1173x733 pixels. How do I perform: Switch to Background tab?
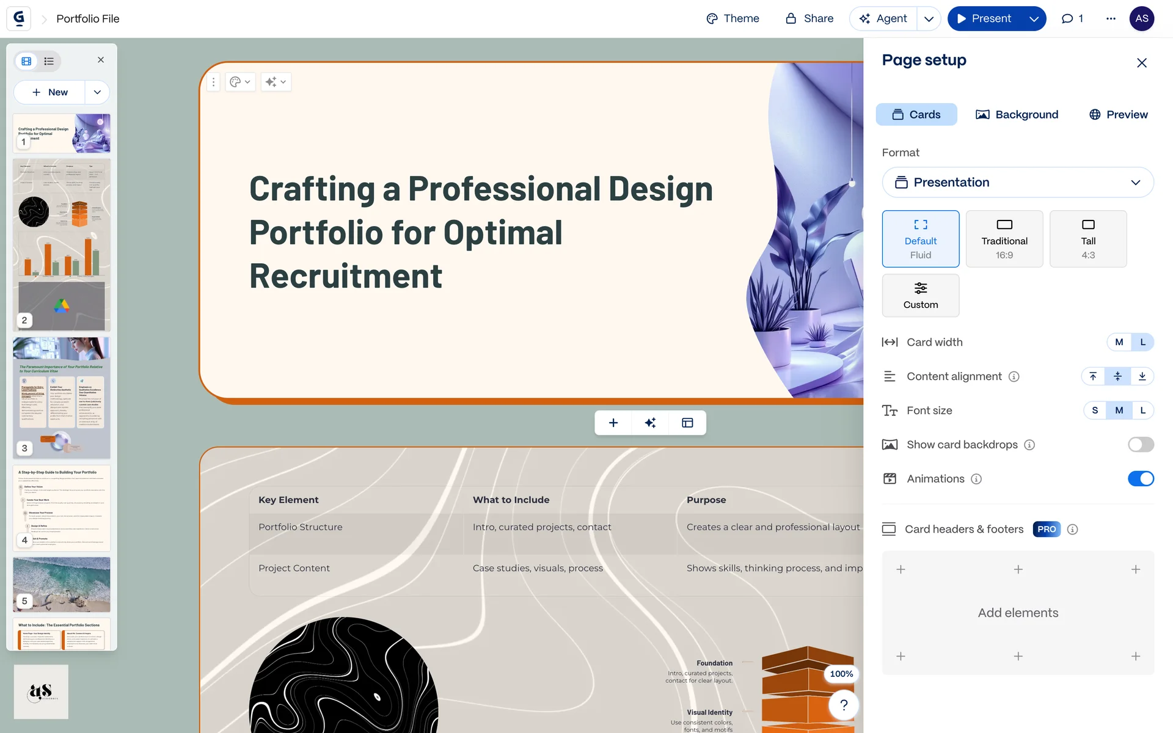[1017, 115]
